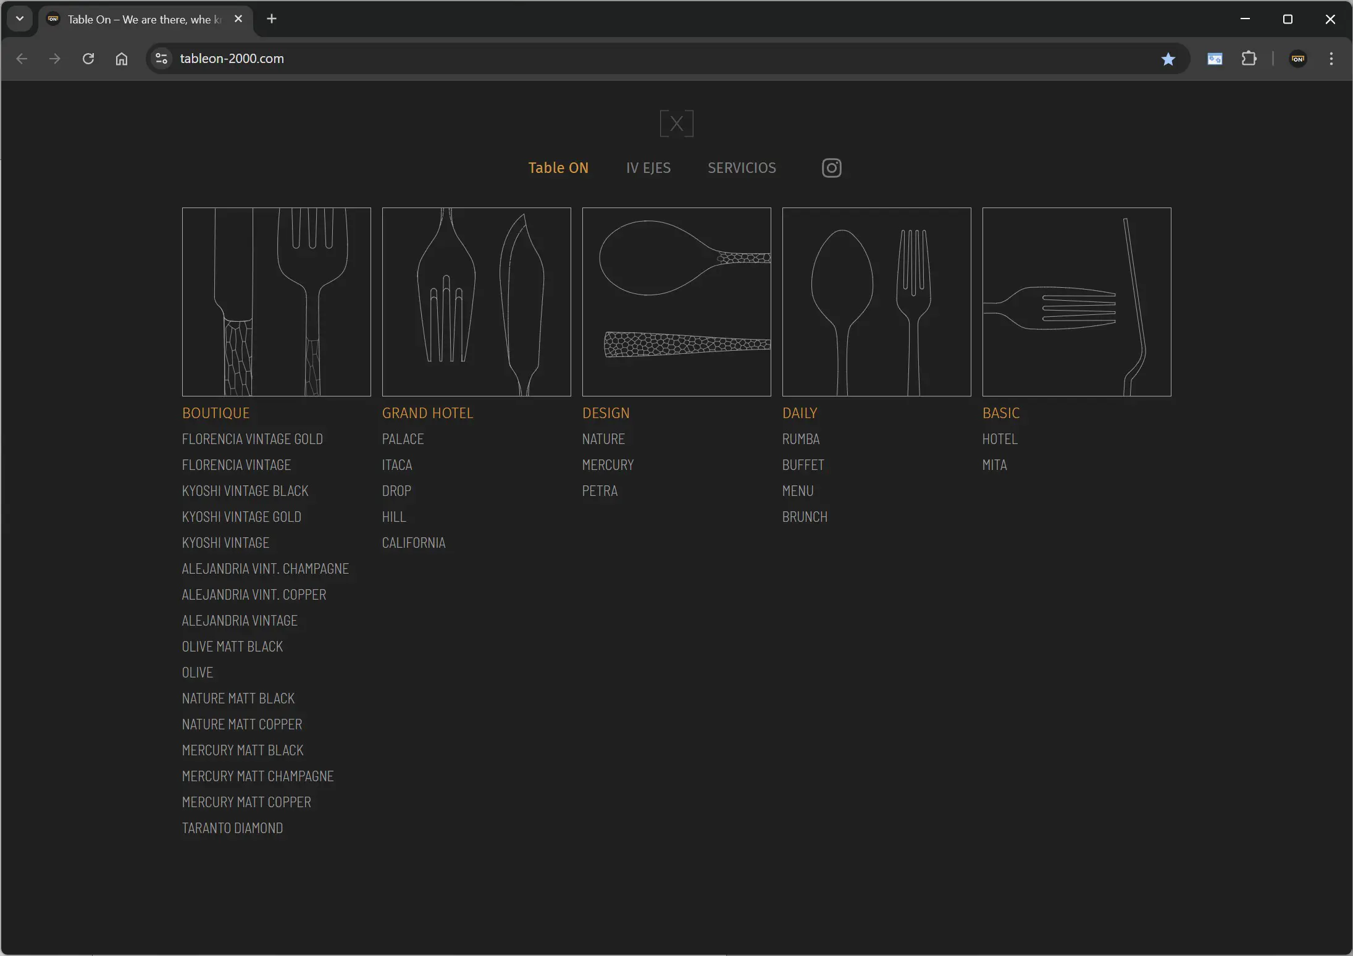Click the profile avatar icon
The width and height of the screenshot is (1353, 956).
click(x=1297, y=59)
